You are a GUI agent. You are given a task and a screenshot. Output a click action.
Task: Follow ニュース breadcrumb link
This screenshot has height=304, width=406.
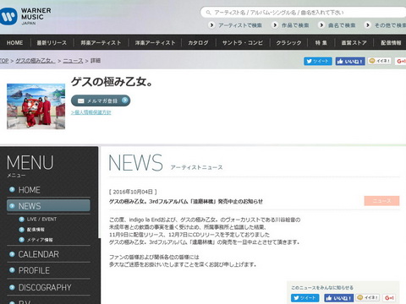click(73, 61)
